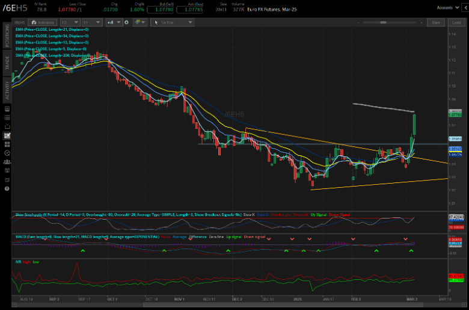
Task: Select the EMA Length=5 study label
Action: [51, 49]
